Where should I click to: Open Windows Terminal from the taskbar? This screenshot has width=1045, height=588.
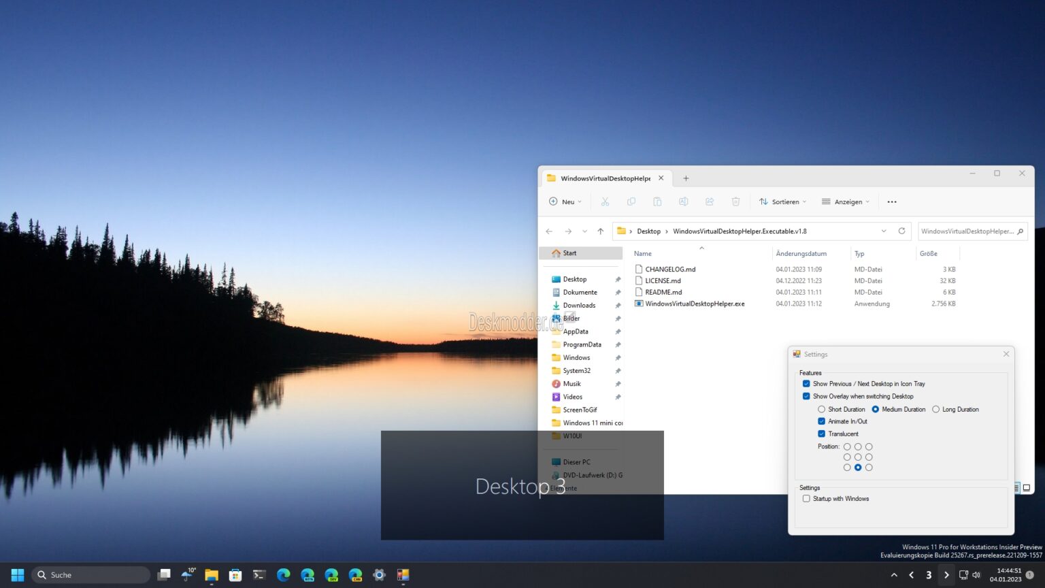tap(259, 575)
